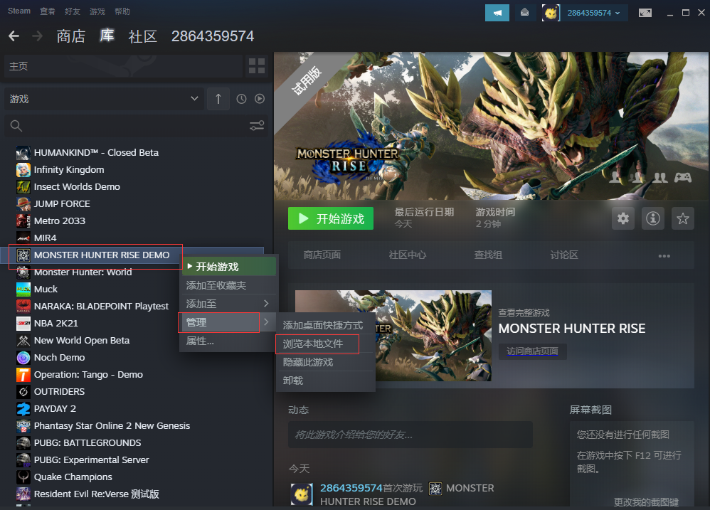Choose 添加至收藏夹 in context menu
Screen dimensions: 710x510
tap(228, 285)
